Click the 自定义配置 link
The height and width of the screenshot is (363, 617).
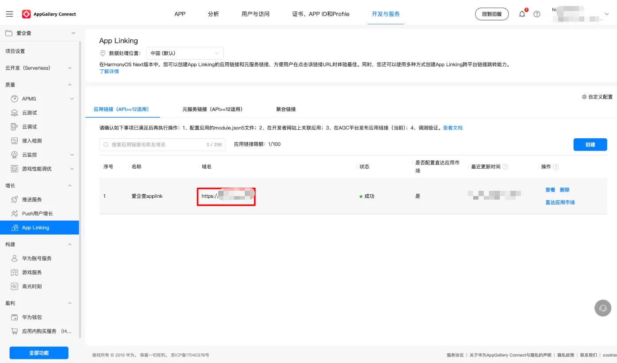click(x=600, y=97)
